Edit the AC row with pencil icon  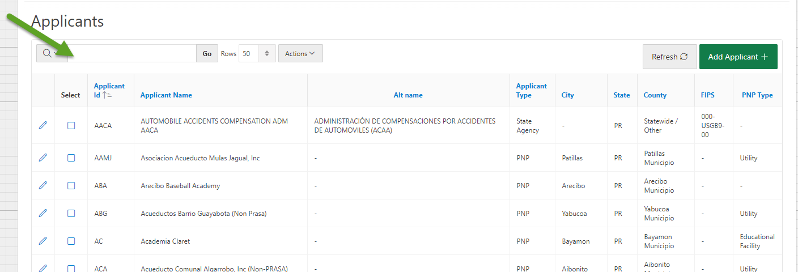(x=43, y=241)
